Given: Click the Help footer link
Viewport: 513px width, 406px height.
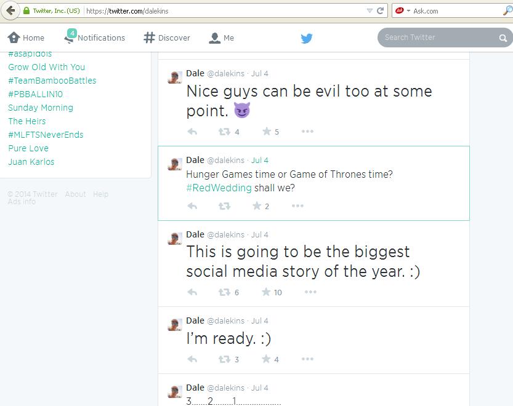Looking at the screenshot, I should (100, 194).
